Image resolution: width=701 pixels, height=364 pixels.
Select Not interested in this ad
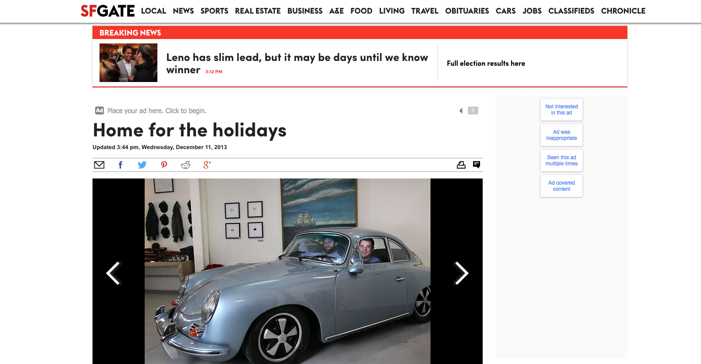562,110
